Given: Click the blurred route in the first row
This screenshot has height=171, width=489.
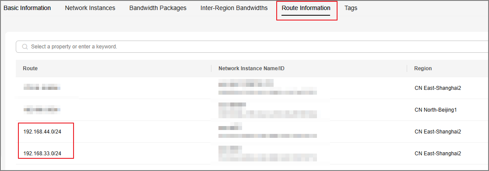Looking at the screenshot, I should pos(42,88).
